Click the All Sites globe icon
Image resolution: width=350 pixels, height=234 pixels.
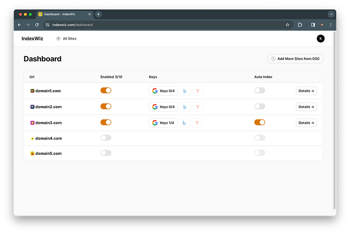[58, 39]
